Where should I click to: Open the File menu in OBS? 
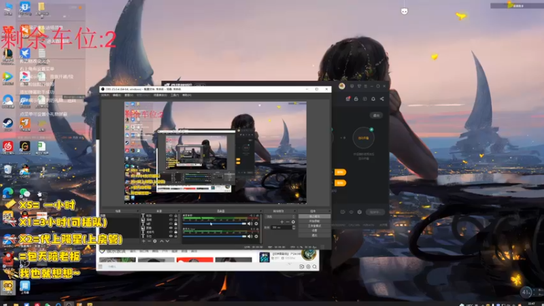[x=105, y=95]
